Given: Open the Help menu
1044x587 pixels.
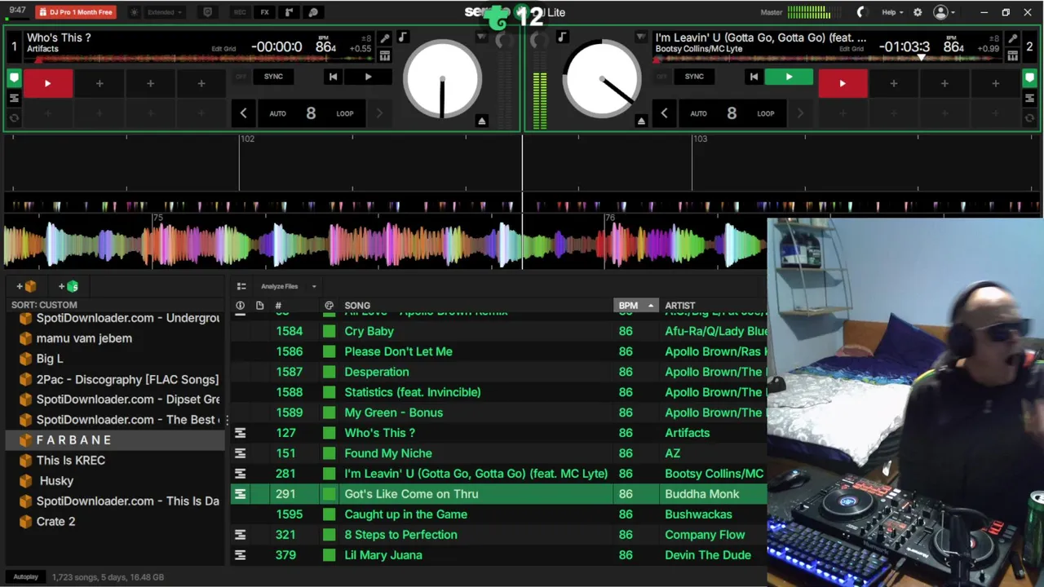Looking at the screenshot, I should tap(892, 12).
